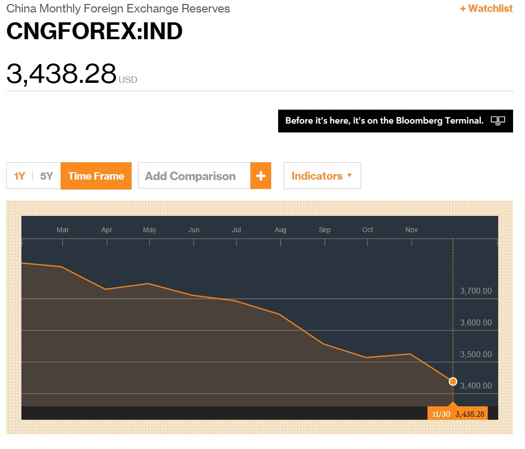Viewport: 525px width, 449px height.
Task: Click the Add Comparison input field
Action: (194, 176)
